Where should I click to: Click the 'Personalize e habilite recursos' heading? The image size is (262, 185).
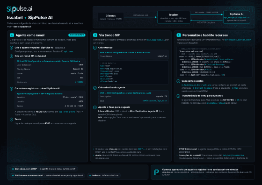[205, 35]
